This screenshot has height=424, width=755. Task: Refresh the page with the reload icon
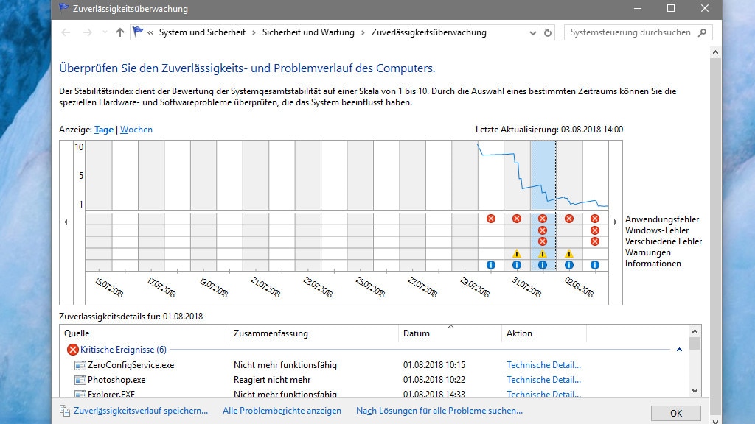(x=548, y=32)
